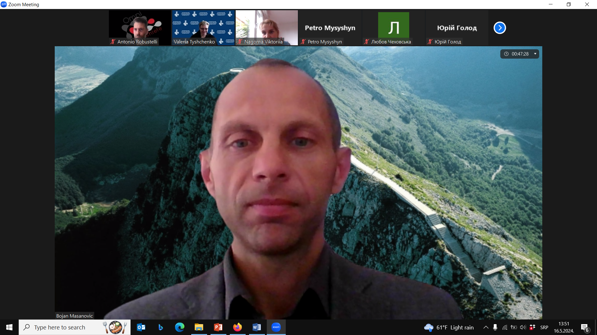Open the meeting timer dropdown arrow
Image resolution: width=597 pixels, height=335 pixels.
click(x=535, y=54)
